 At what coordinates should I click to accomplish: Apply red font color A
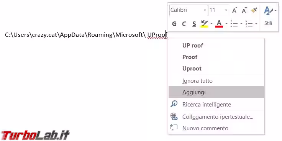tap(219, 23)
